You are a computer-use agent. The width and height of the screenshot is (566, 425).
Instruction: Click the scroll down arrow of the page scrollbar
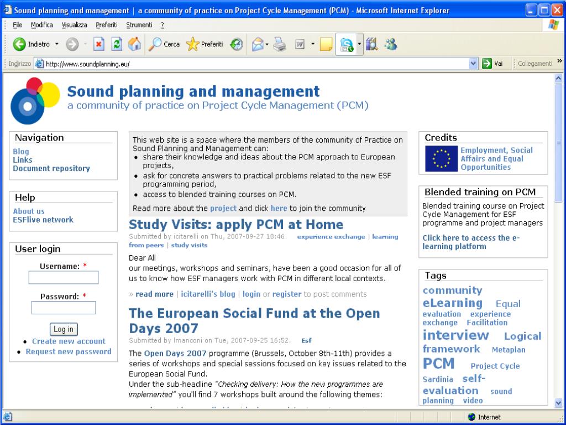(558, 402)
